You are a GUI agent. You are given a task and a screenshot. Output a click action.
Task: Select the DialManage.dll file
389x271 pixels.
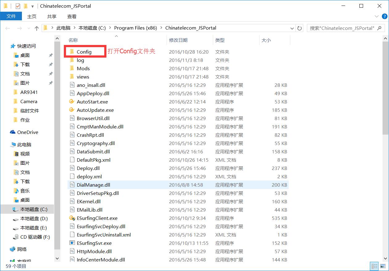pyautogui.click(x=93, y=185)
